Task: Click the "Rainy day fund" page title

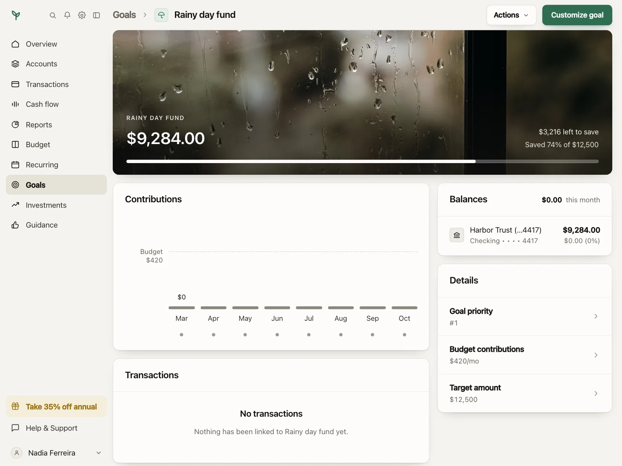Action: [x=205, y=15]
